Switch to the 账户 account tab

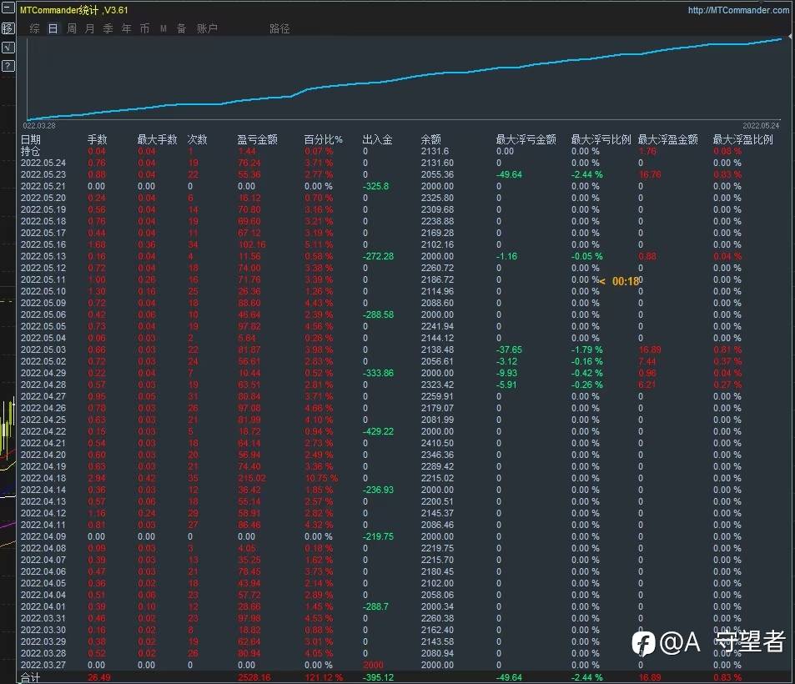pos(207,28)
